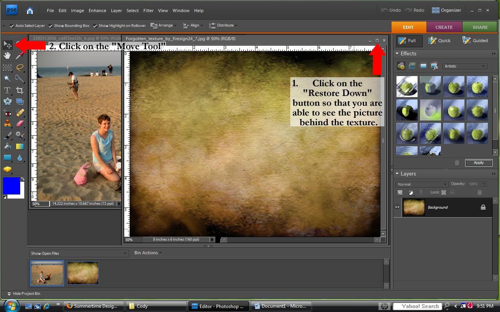The height and width of the screenshot is (312, 500).
Task: Show Photo Effects in the Effects panel
Action: pyautogui.click(x=423, y=66)
